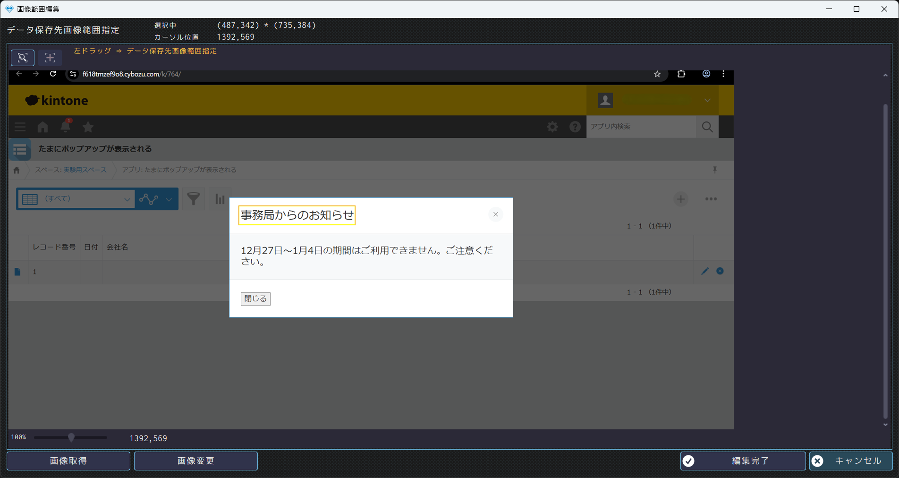Select the magnifier search tool icon

(23, 58)
